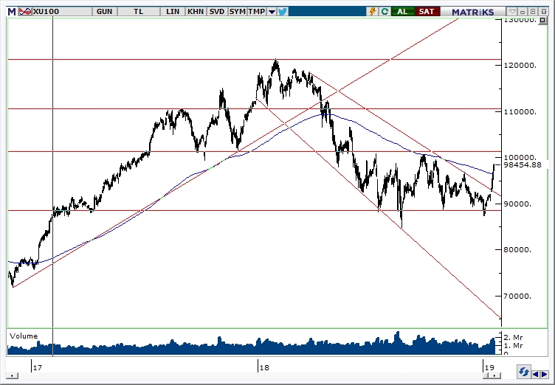Click the SVD toolbar button
This screenshot has height=385, width=555.
click(217, 12)
